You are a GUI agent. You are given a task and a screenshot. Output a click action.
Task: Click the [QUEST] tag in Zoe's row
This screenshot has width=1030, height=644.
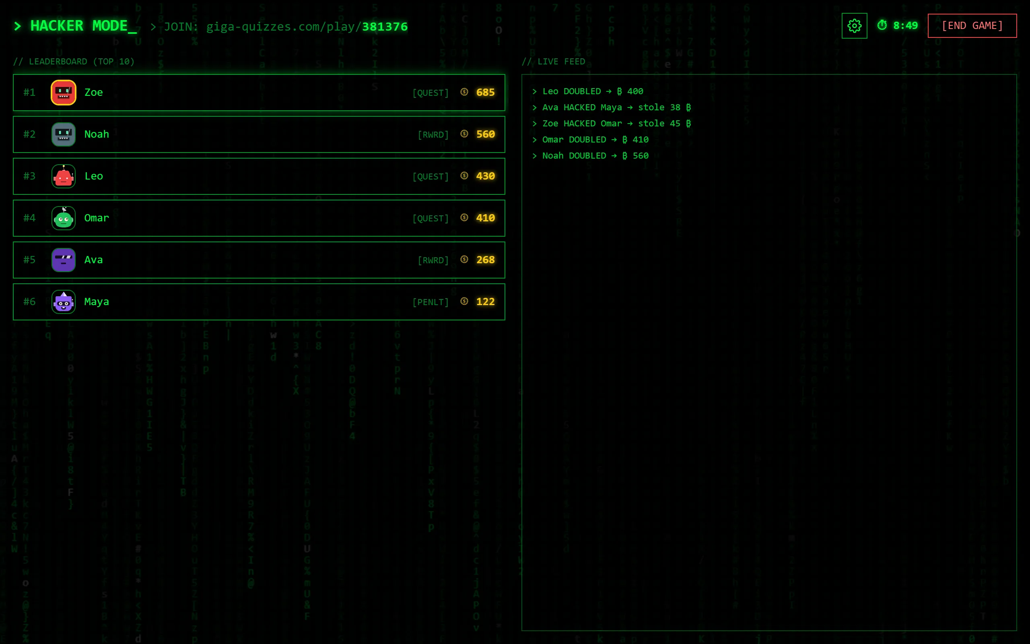tap(430, 93)
